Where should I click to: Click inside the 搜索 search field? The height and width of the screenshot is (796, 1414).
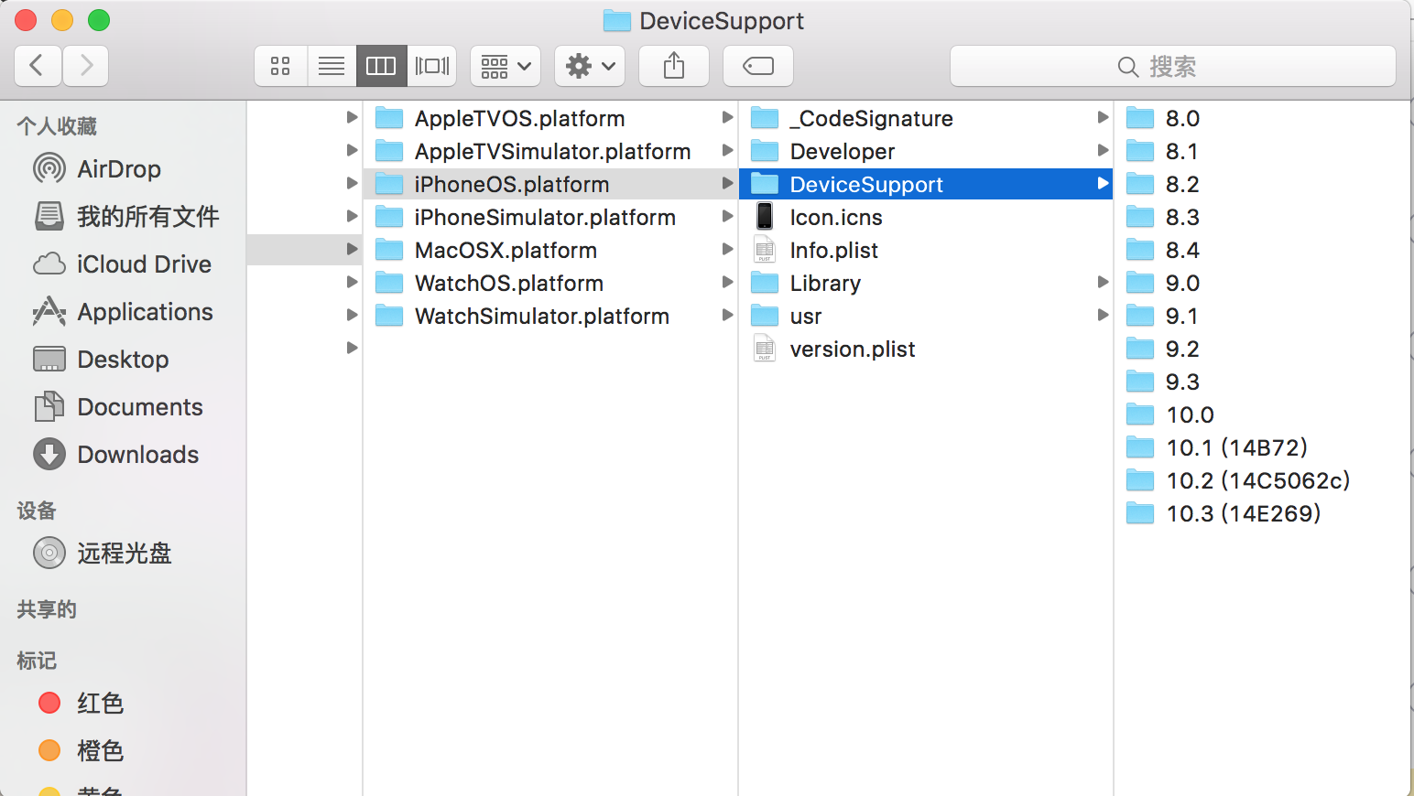[x=1175, y=66]
